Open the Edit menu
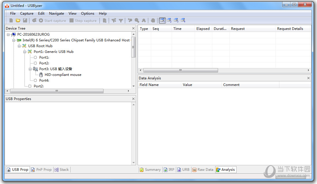317x184 pixels. pyautogui.click(x=41, y=14)
